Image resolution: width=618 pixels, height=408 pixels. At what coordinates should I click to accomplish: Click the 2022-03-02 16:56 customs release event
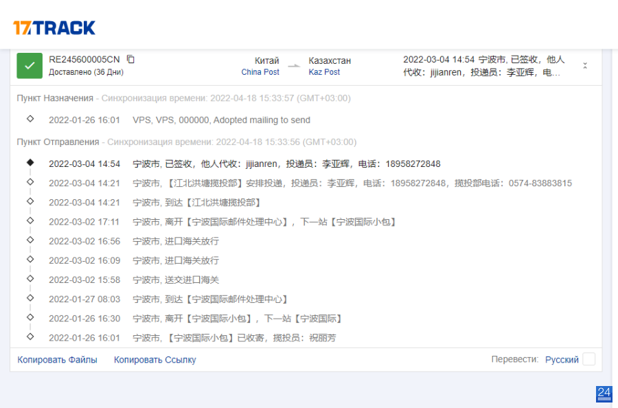click(x=134, y=241)
